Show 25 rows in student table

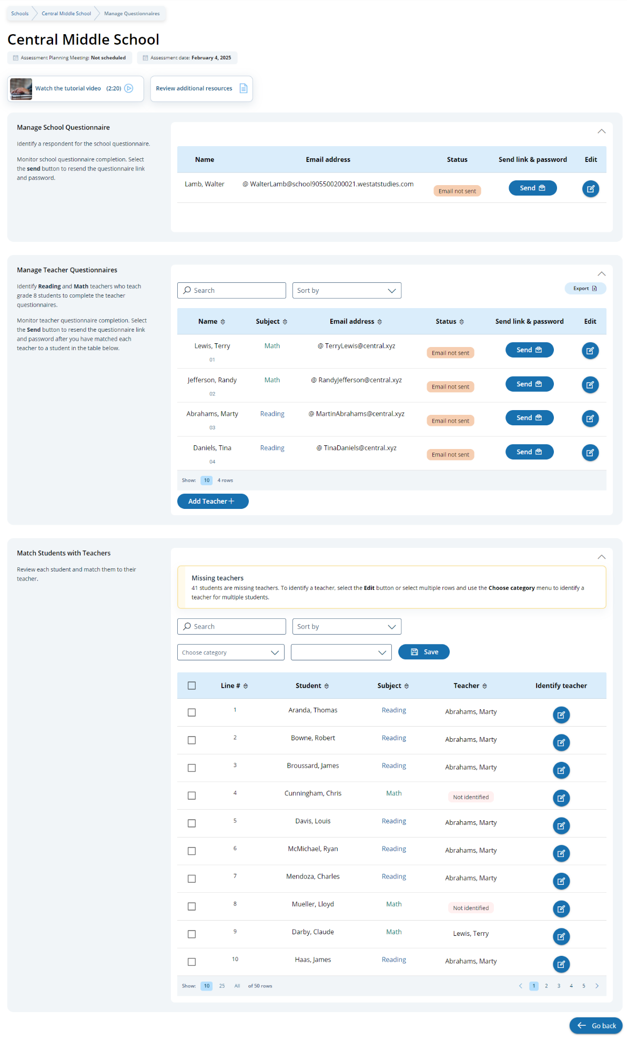coord(222,986)
